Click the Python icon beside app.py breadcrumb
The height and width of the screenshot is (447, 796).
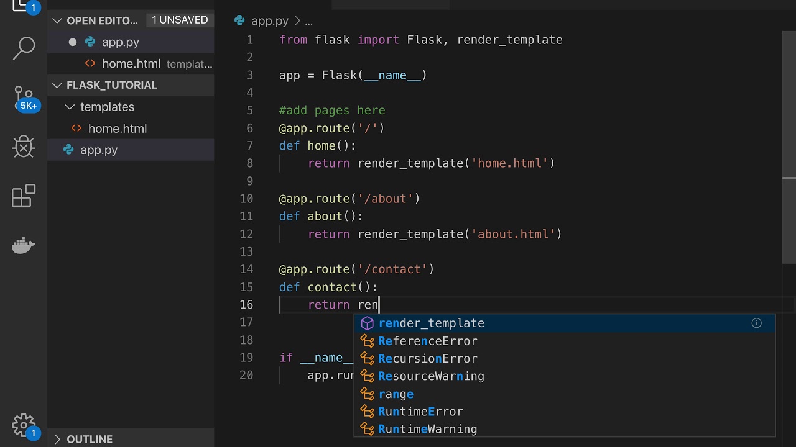click(239, 20)
